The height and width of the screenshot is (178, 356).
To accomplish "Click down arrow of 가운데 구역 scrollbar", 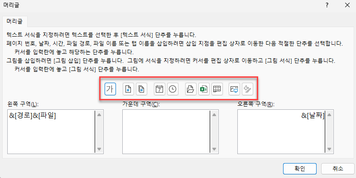I will click(x=214, y=149).
